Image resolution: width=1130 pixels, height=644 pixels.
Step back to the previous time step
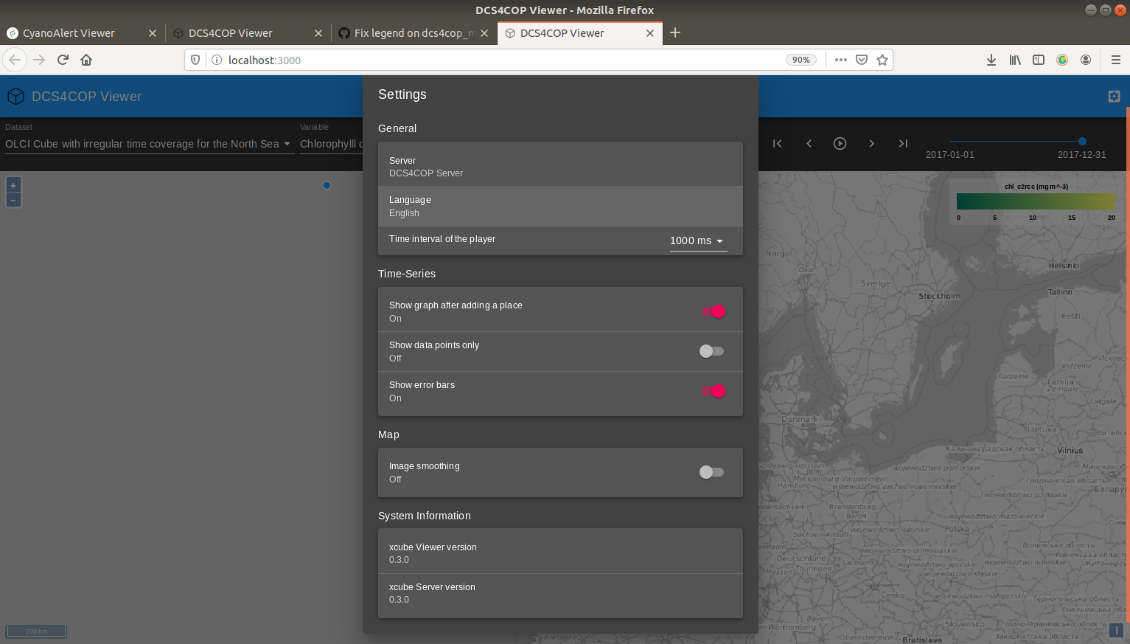click(x=809, y=143)
